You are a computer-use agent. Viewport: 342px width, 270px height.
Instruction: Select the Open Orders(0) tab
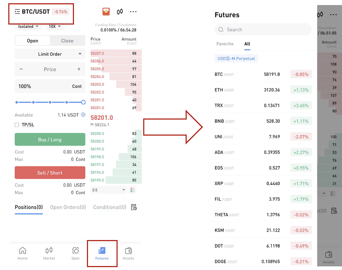68,207
